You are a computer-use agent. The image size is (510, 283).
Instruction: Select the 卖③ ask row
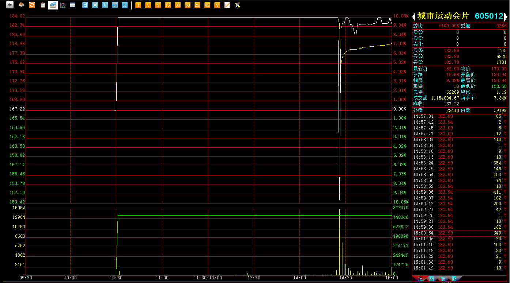click(460, 32)
